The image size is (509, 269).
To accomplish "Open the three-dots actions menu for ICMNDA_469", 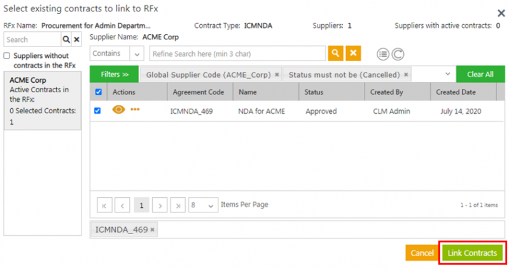I will tap(135, 110).
